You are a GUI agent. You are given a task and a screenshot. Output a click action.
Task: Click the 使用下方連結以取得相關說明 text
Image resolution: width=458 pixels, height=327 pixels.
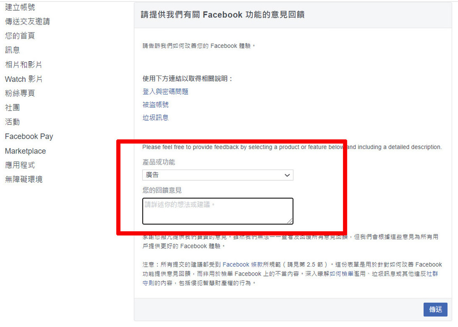point(187,79)
